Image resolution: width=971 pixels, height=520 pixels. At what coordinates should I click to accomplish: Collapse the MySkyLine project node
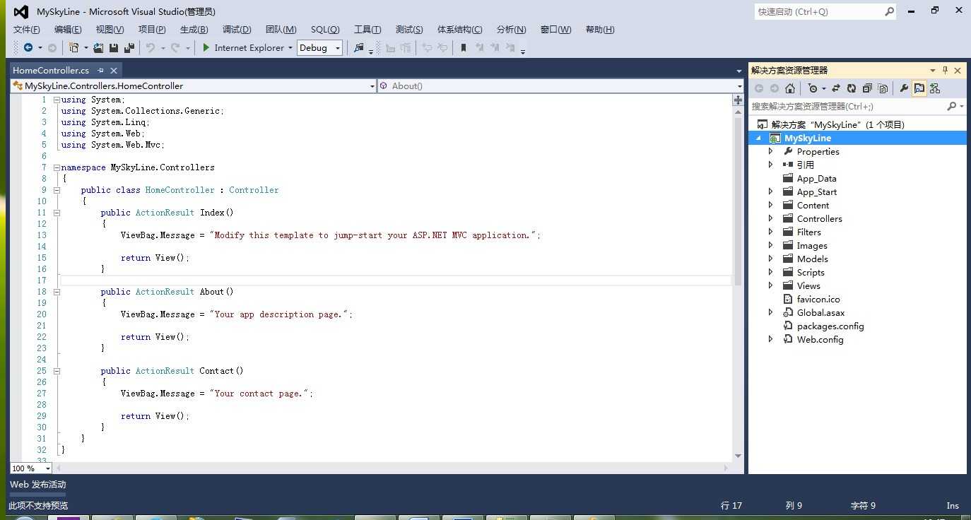click(759, 138)
